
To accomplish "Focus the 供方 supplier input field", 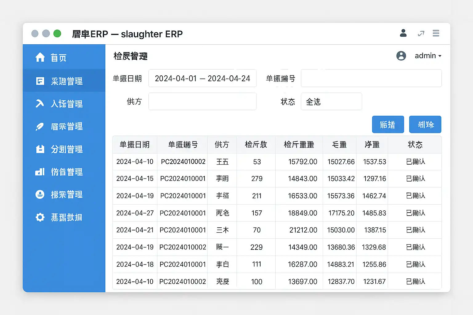I will [x=202, y=102].
